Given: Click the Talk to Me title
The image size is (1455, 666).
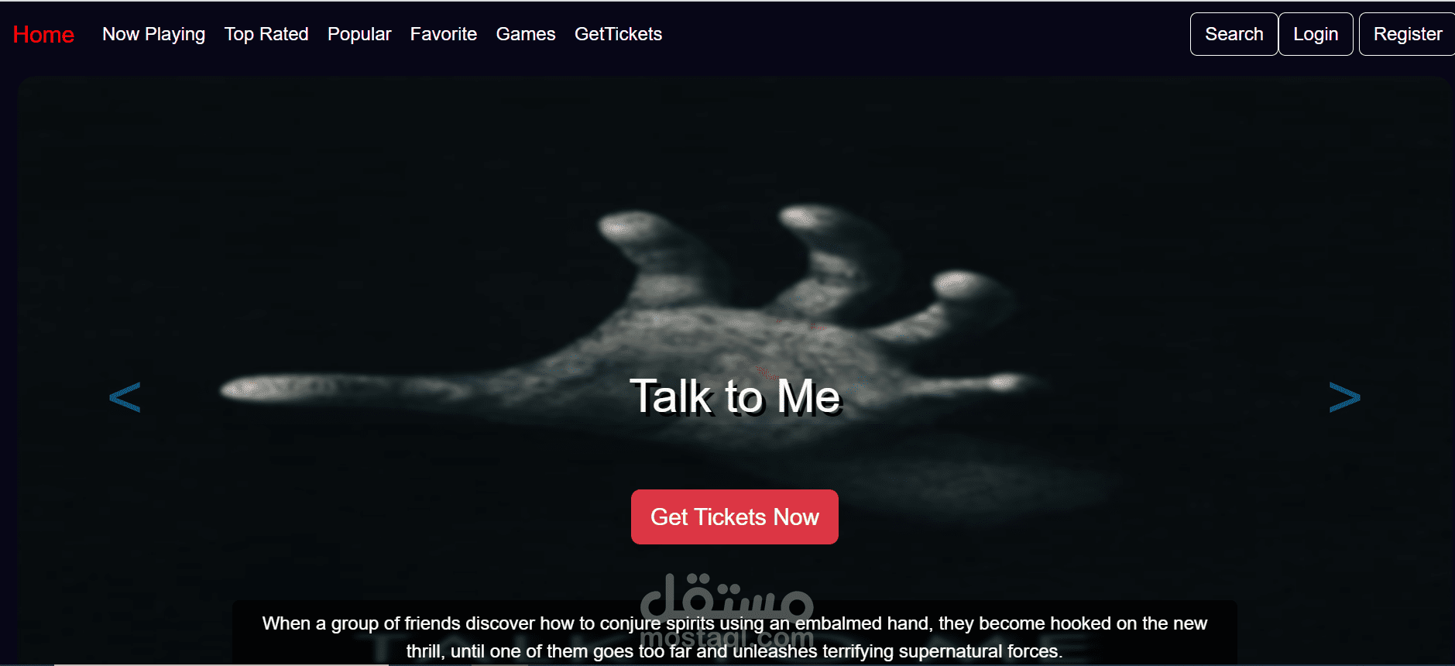Looking at the screenshot, I should tap(735, 397).
